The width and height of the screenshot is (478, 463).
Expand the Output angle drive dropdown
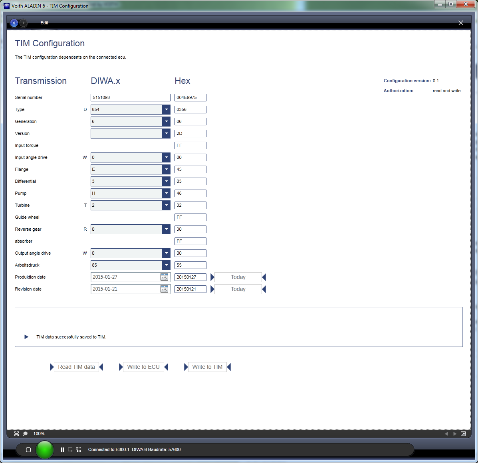[166, 253]
